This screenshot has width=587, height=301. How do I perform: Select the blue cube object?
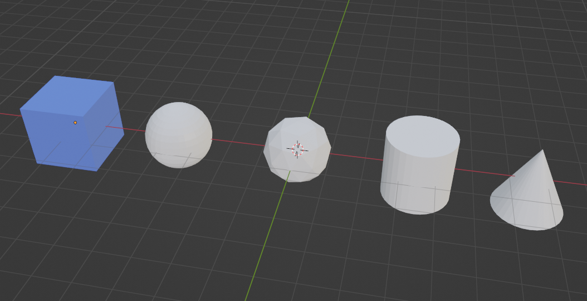(x=72, y=123)
